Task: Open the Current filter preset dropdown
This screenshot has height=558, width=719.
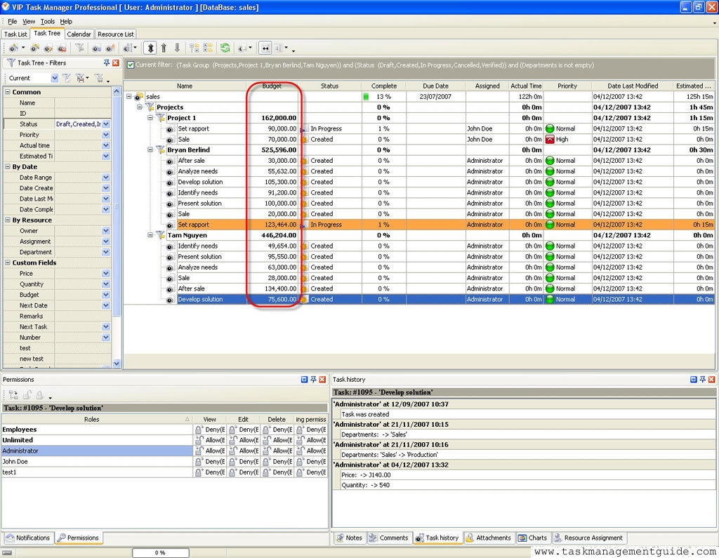Action: (x=55, y=78)
